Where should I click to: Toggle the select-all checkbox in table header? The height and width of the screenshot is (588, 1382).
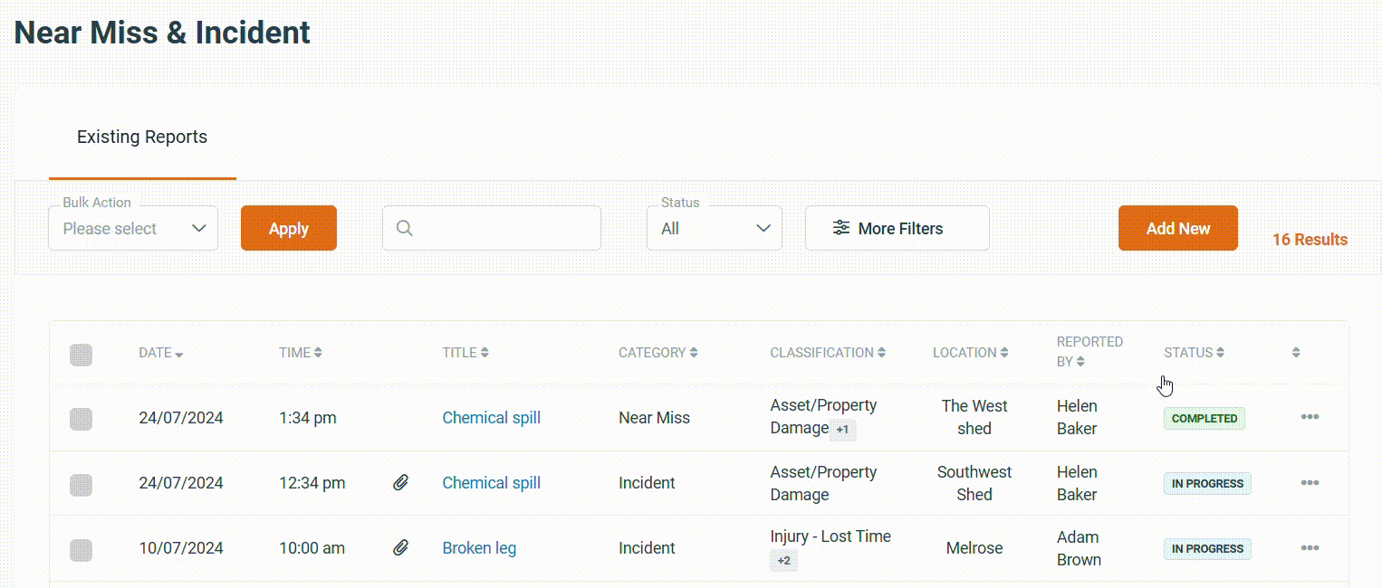[82, 355]
